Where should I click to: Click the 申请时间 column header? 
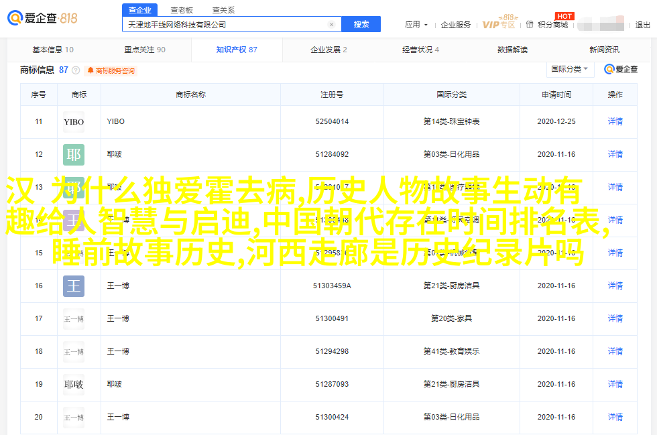coord(556,95)
